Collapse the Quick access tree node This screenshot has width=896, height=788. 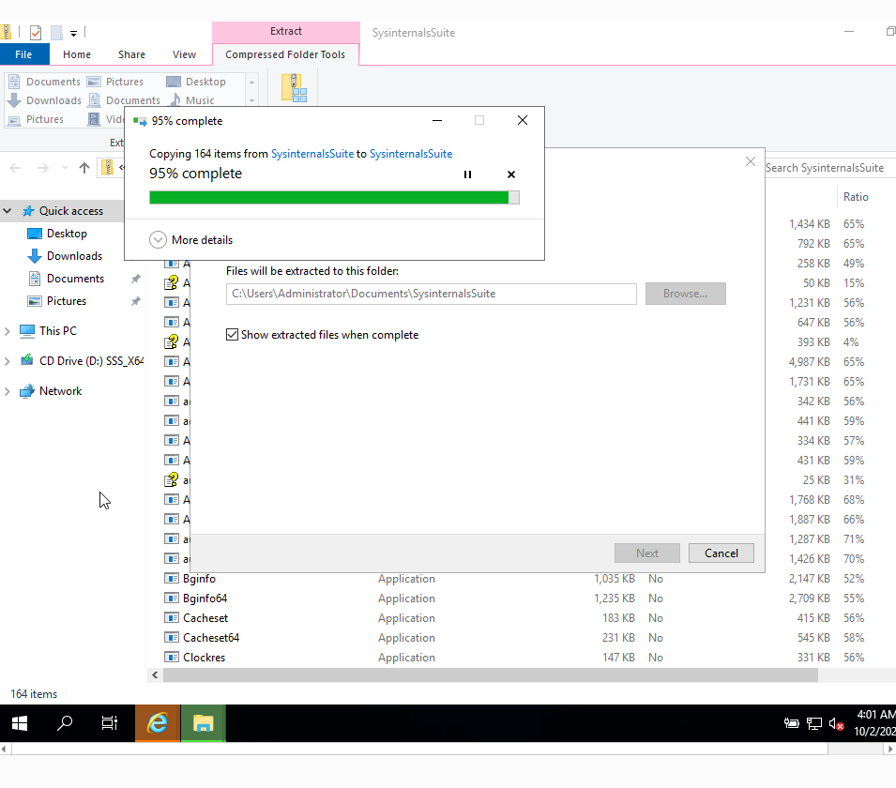tap(8, 211)
